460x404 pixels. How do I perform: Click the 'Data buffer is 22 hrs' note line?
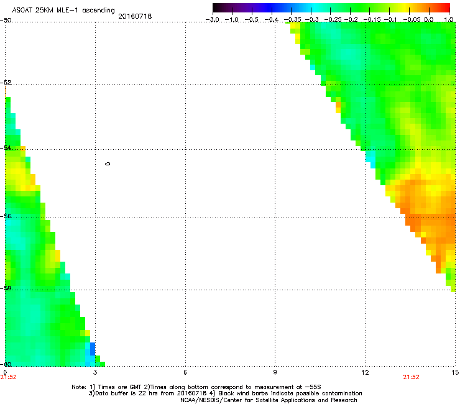pyautogui.click(x=225, y=393)
